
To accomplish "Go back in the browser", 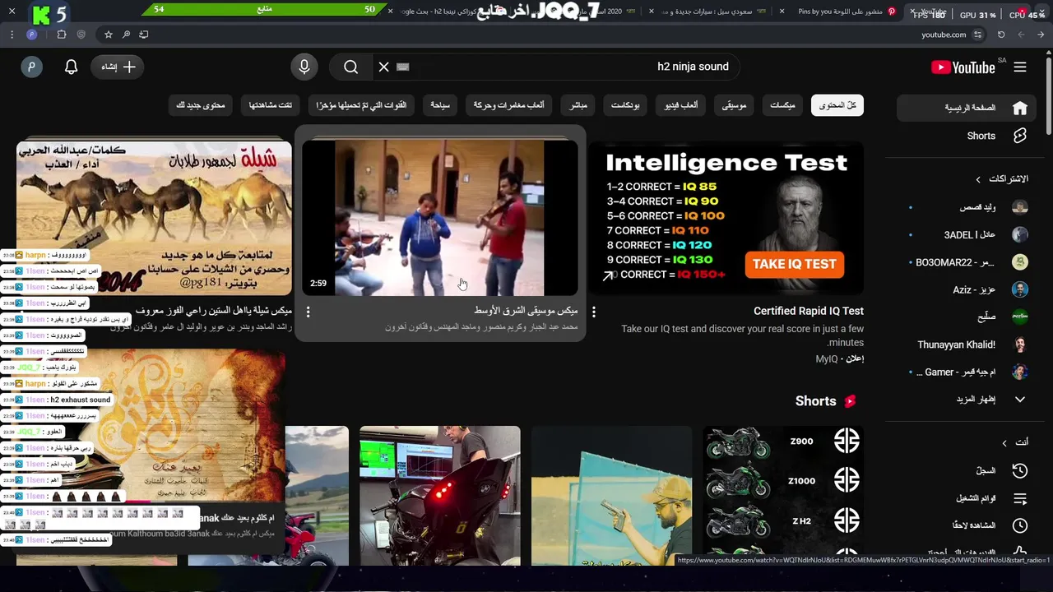I will (1041, 35).
